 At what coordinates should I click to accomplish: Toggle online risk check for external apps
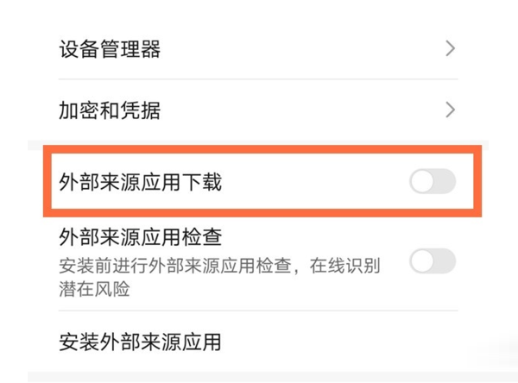click(x=432, y=261)
